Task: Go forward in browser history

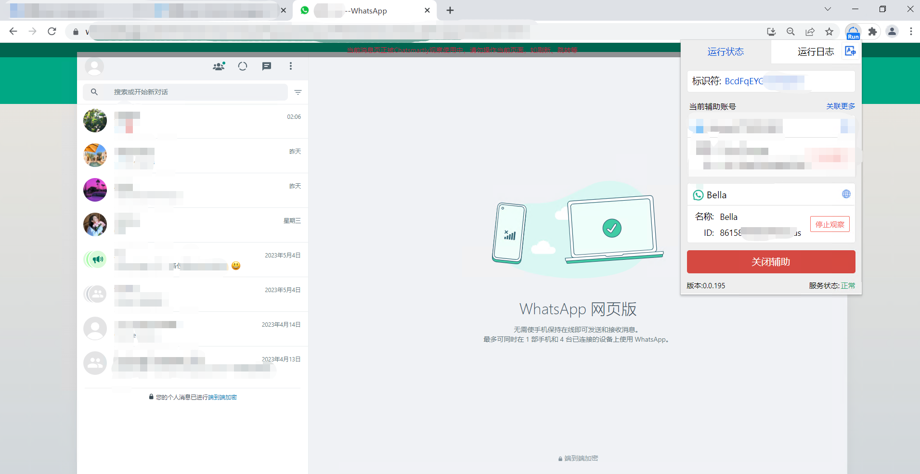Action: [32, 31]
